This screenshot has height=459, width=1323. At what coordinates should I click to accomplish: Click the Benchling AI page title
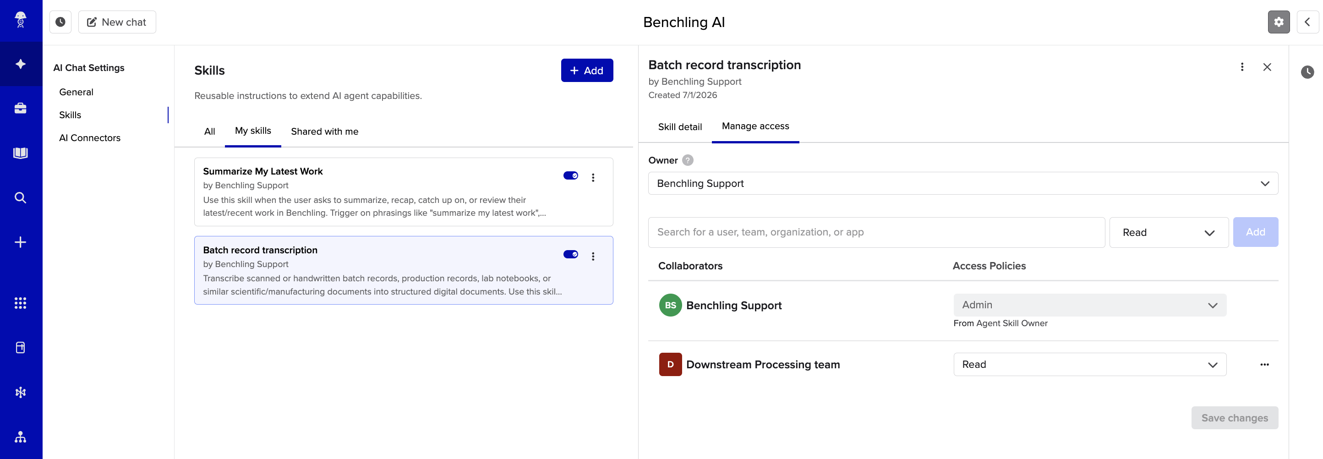tap(683, 22)
